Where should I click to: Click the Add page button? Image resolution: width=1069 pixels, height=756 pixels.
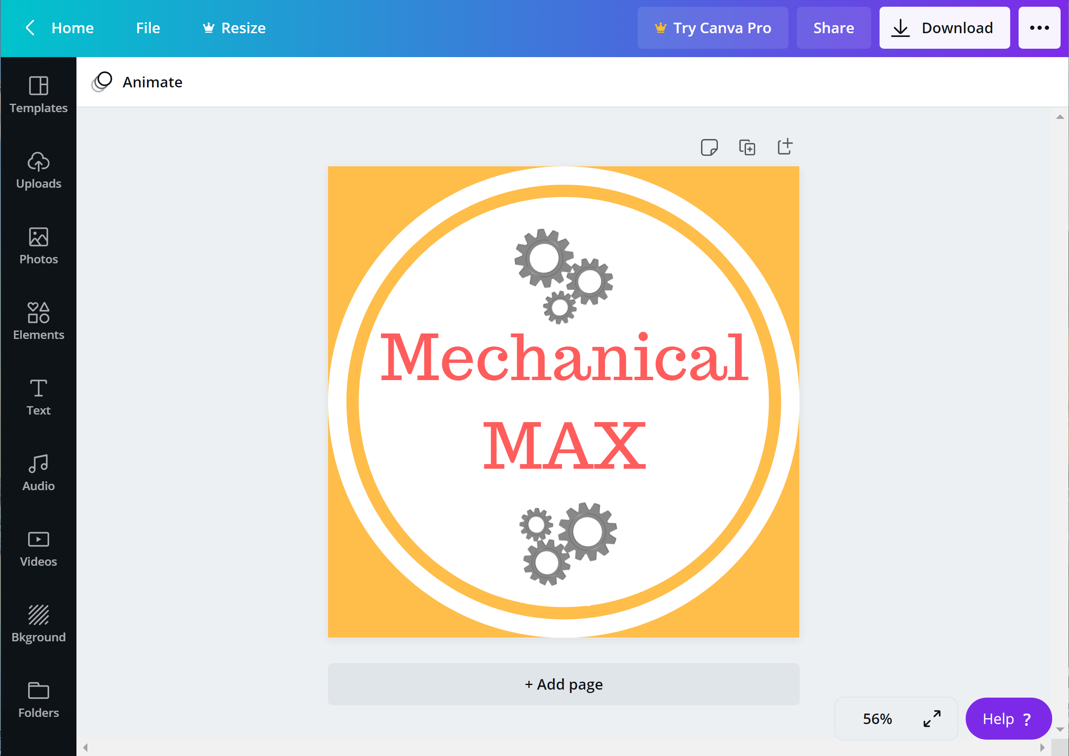point(564,683)
